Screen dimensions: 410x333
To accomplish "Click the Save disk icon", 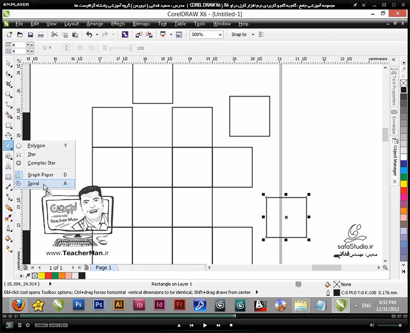I will click(x=30, y=34).
